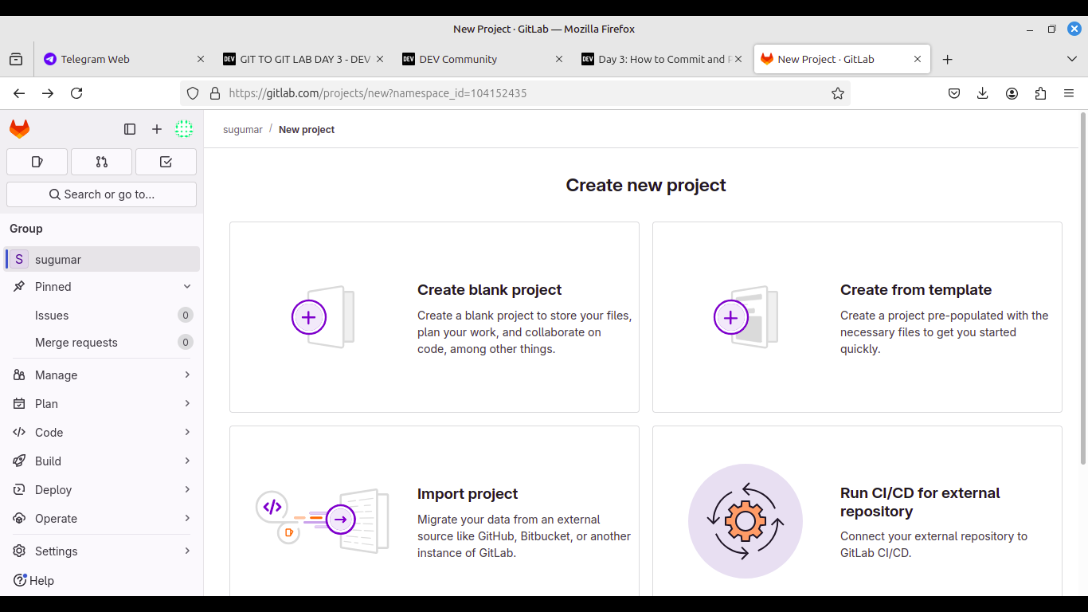Screen dimensions: 1088x612
Task: Close the GIT TO GIT LAB DAY 3 tab
Action: click(x=380, y=59)
